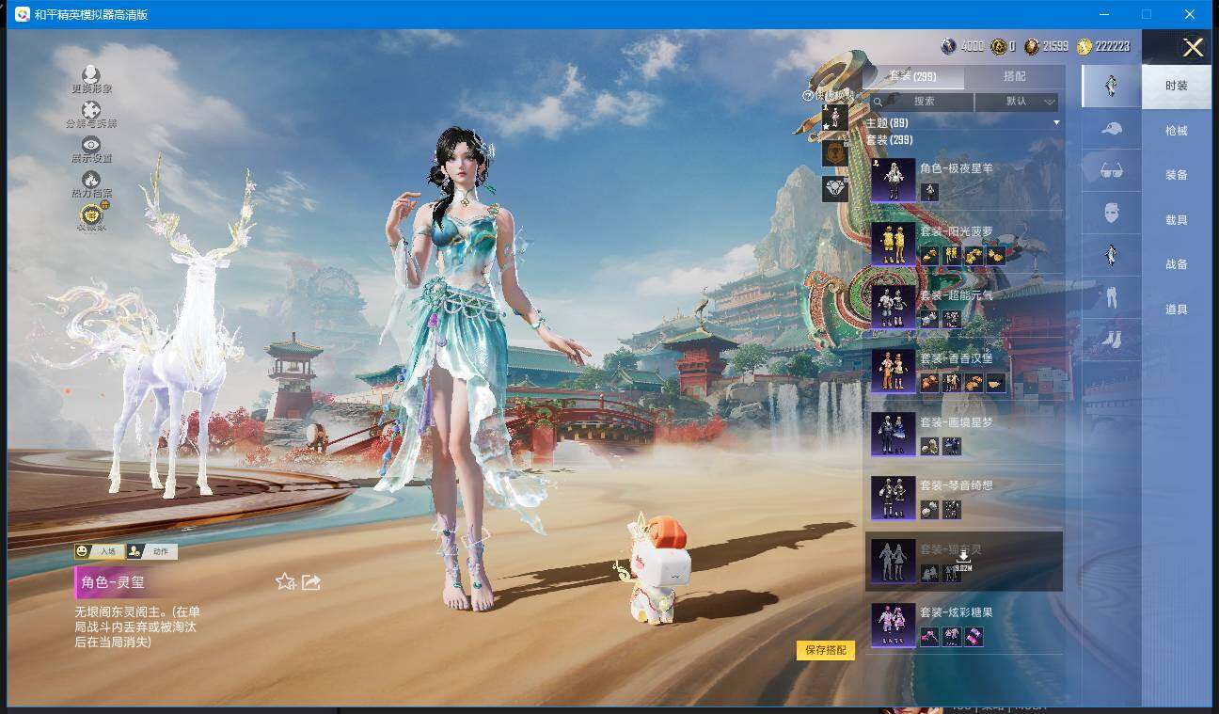Viewport: 1219px width, 714px height.
Task: Click the last item icon under 套装-香香汉堡
Action: [996, 382]
